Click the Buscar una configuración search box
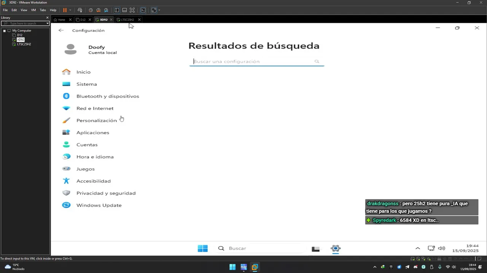The height and width of the screenshot is (273, 487). [256, 61]
